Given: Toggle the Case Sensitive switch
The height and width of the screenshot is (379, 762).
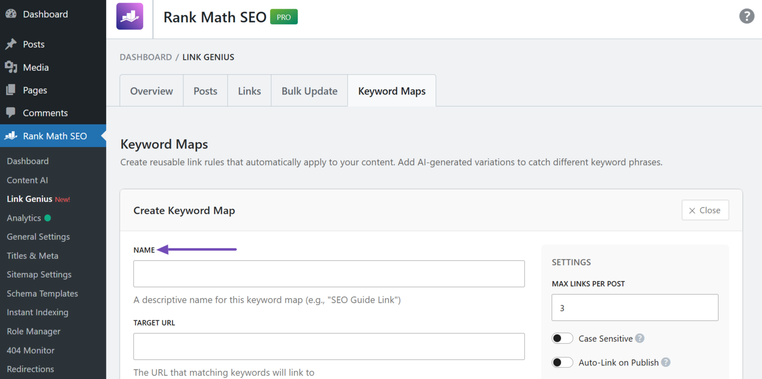Looking at the screenshot, I should point(562,338).
